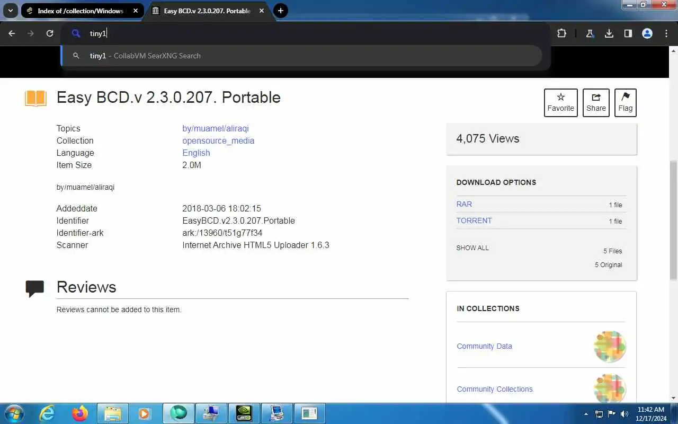Add item to Favorites
The width and height of the screenshot is (678, 424).
(x=561, y=102)
